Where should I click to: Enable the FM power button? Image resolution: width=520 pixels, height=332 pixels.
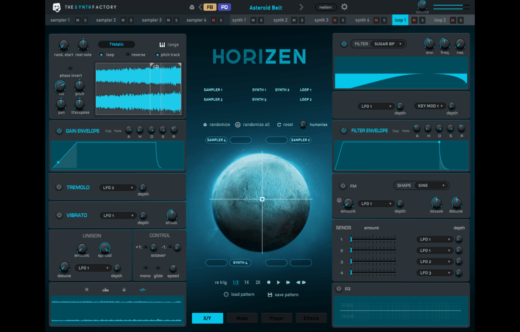(343, 186)
